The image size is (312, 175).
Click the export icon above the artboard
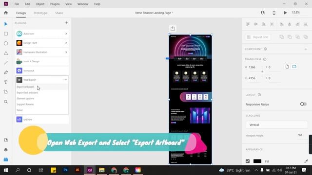(x=173, y=28)
